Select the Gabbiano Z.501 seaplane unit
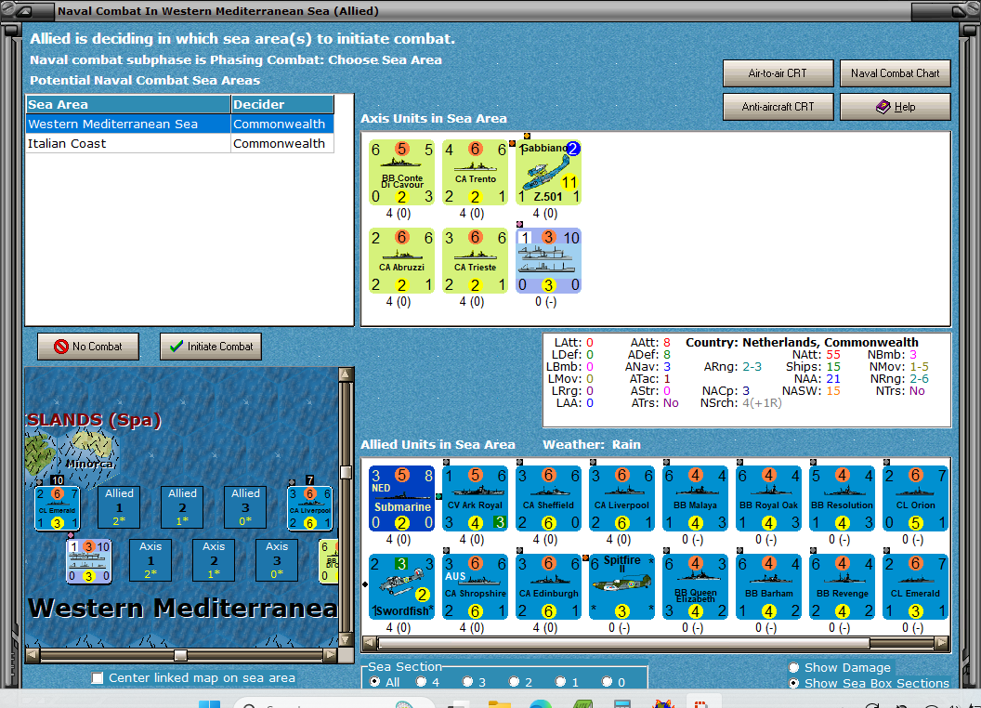Image resolution: width=981 pixels, height=708 pixels. pos(549,172)
